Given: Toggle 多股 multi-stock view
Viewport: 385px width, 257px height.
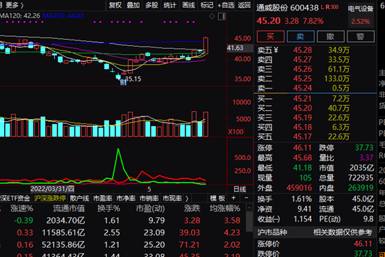Looking at the screenshot, I should point(151,5).
